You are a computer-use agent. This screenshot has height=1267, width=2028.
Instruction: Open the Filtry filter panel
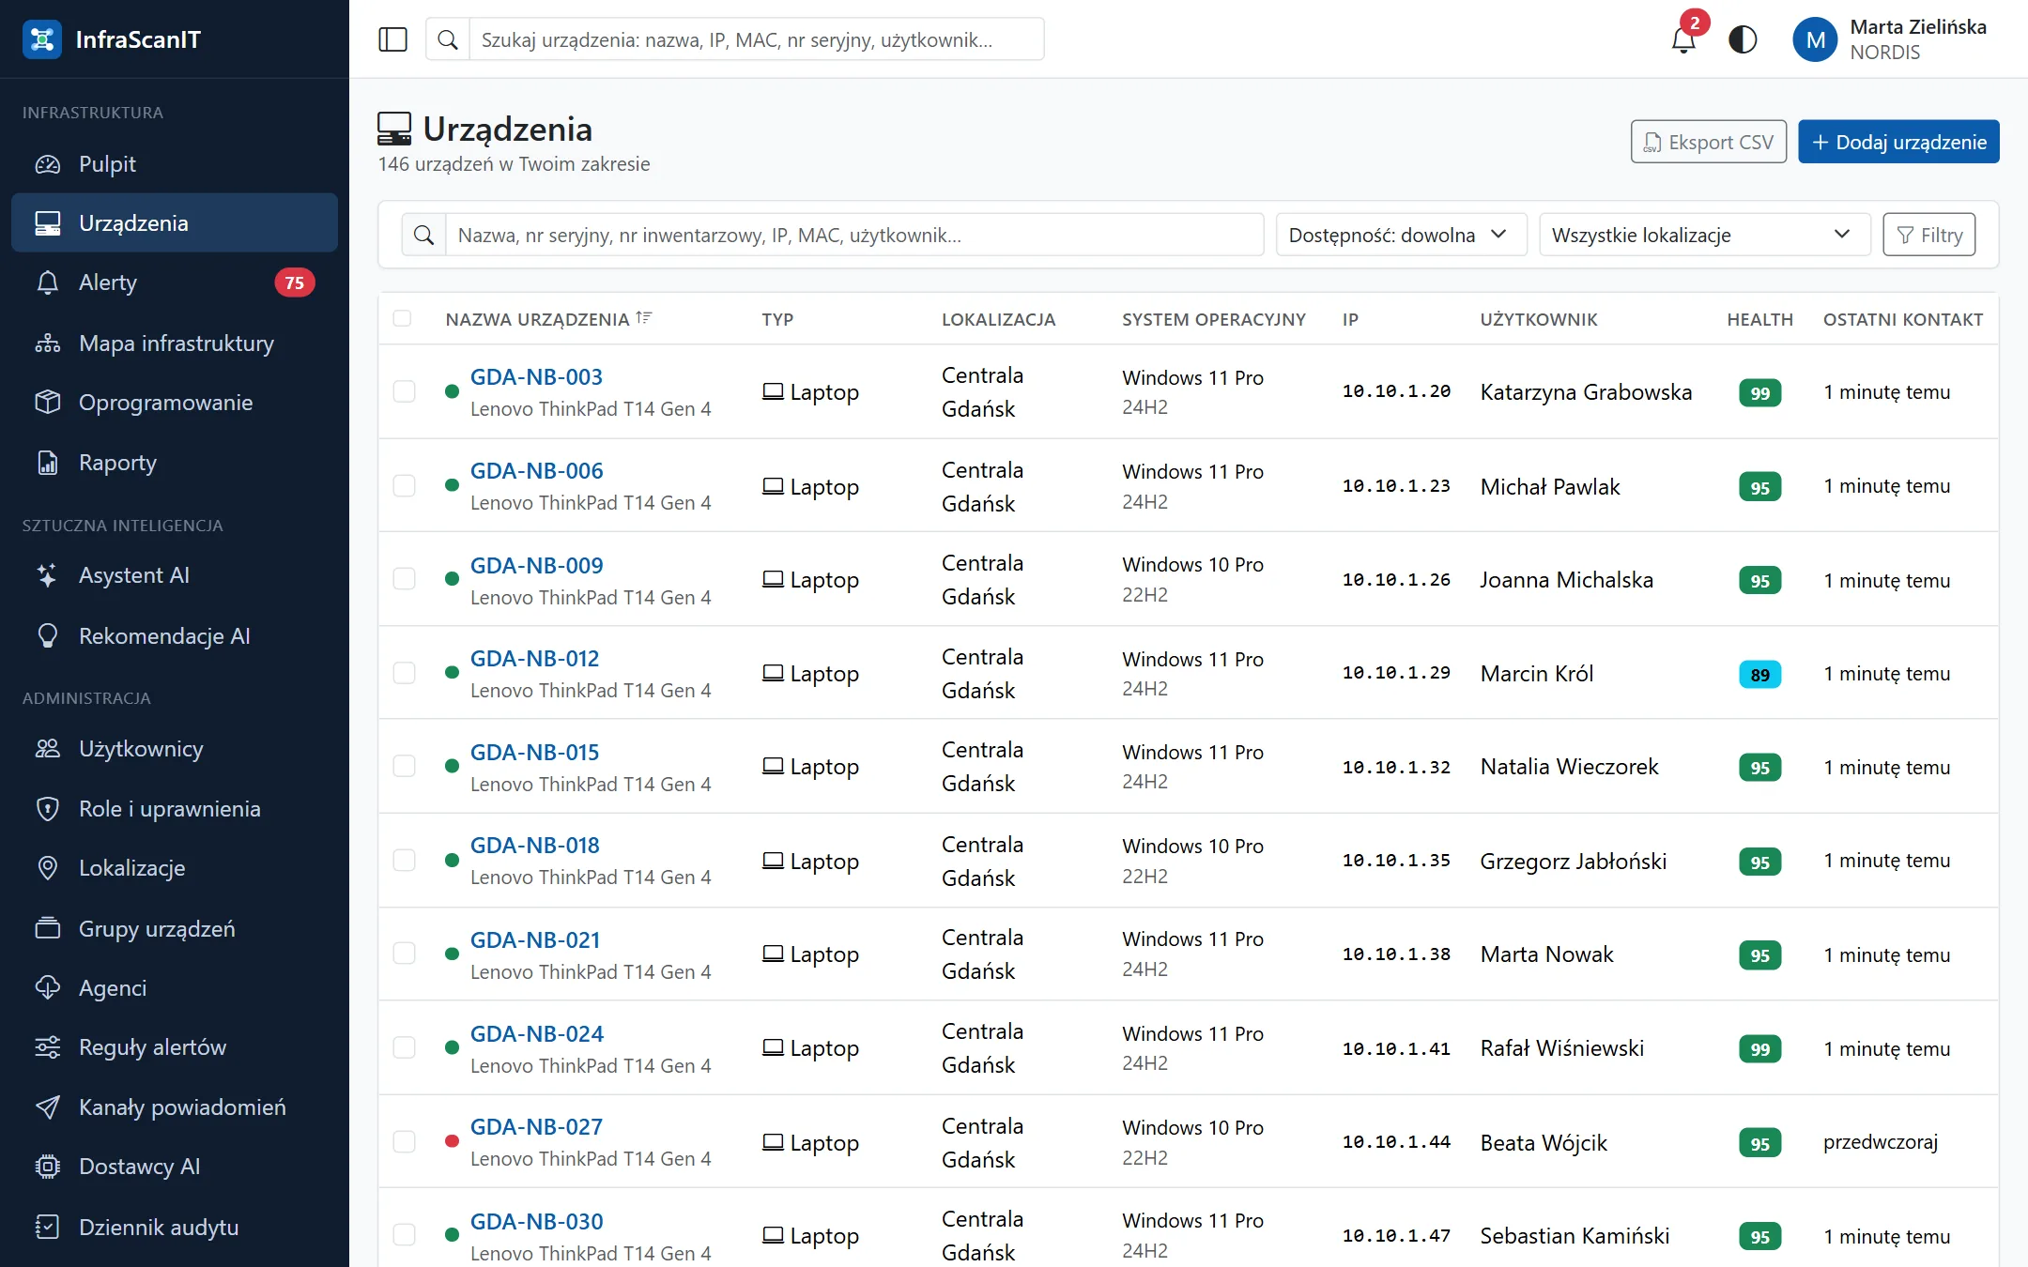pyautogui.click(x=1929, y=235)
